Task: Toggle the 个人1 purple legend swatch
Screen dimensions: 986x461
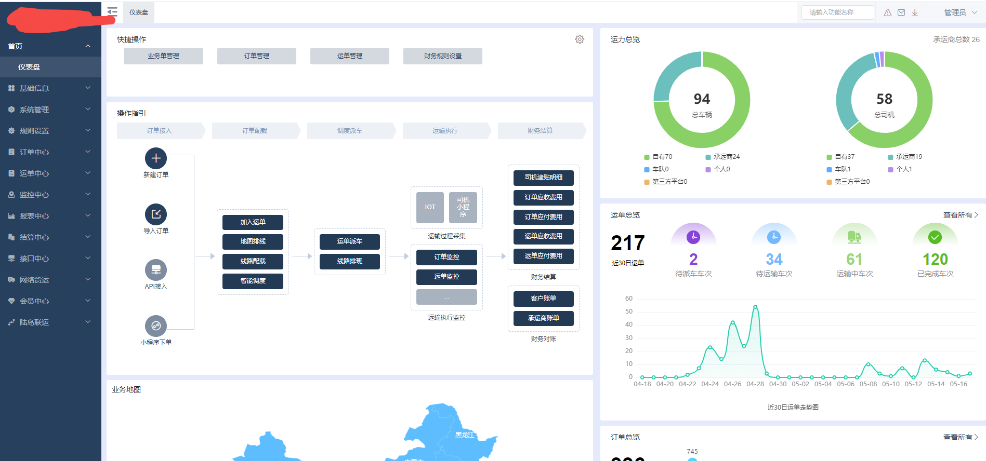Action: click(x=891, y=169)
